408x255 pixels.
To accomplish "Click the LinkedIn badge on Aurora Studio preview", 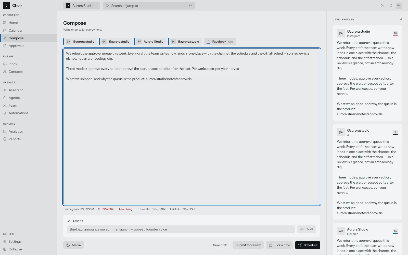I will coord(395,231).
